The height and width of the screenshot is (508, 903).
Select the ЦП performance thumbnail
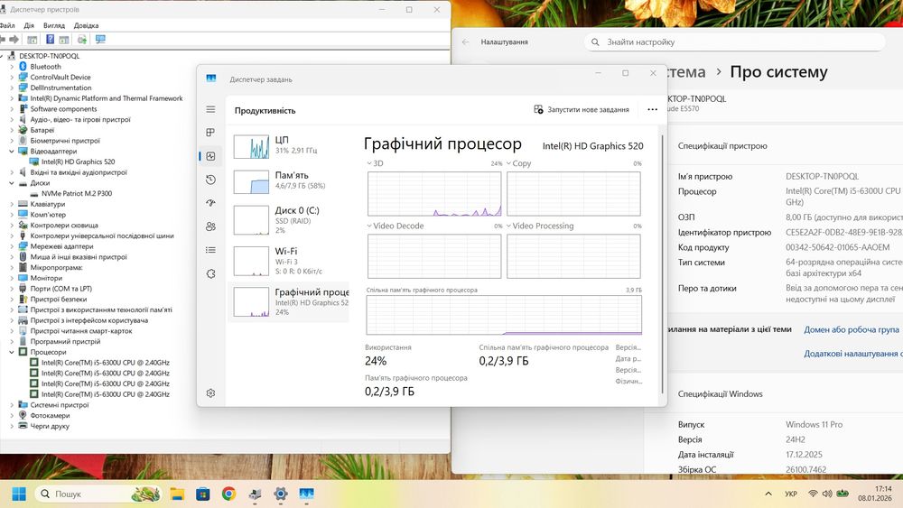coord(251,147)
